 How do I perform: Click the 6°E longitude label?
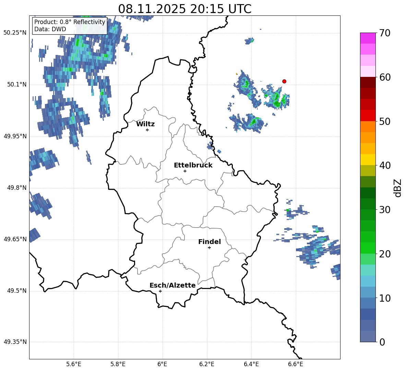(x=162, y=364)
